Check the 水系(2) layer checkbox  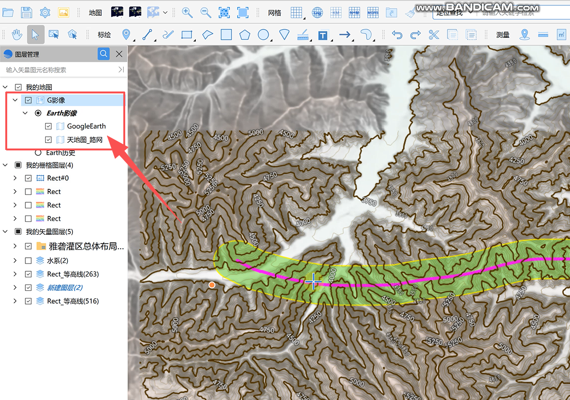click(28, 261)
